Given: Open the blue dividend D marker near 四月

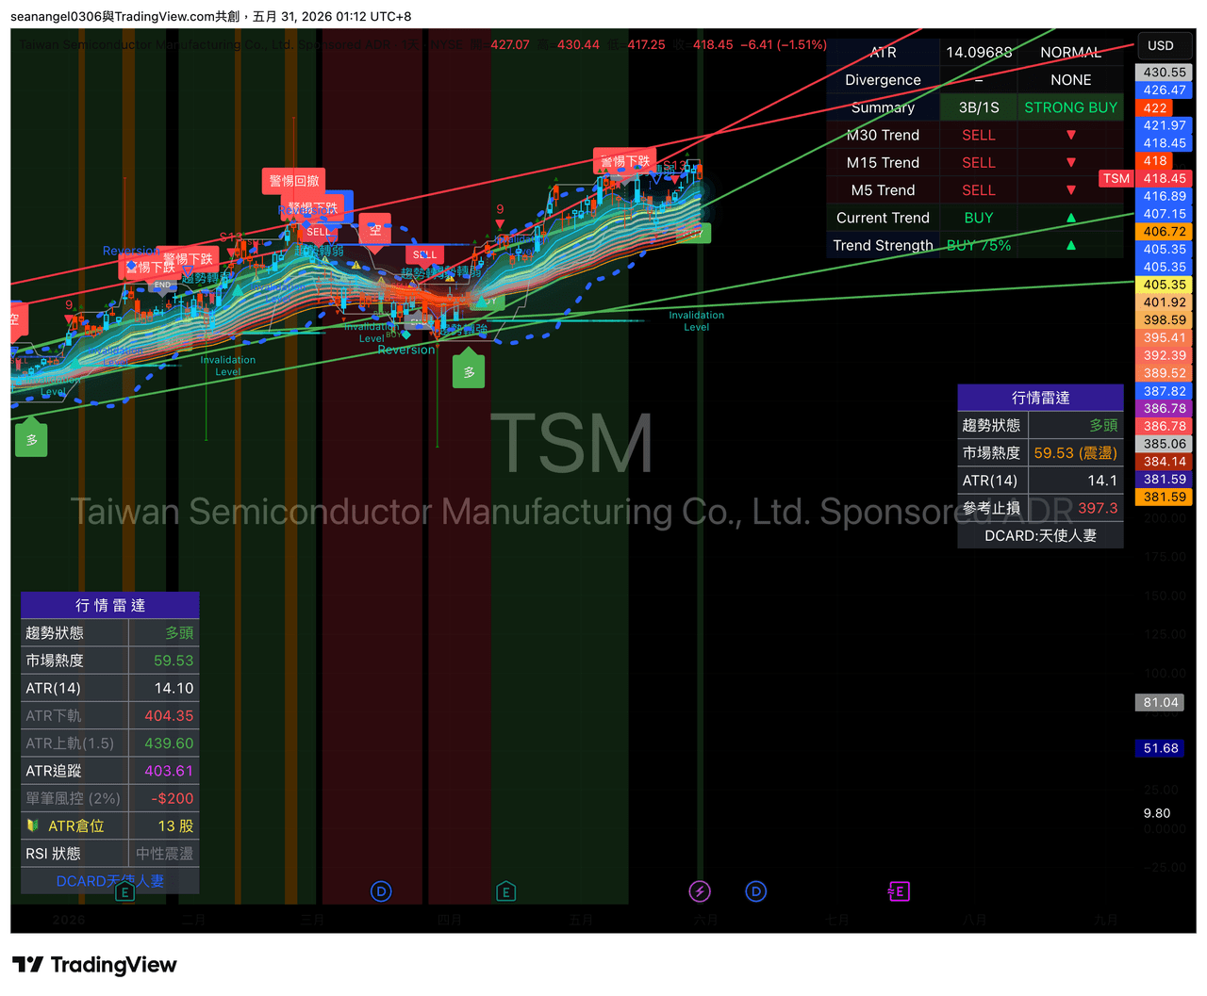Looking at the screenshot, I should click(x=381, y=891).
